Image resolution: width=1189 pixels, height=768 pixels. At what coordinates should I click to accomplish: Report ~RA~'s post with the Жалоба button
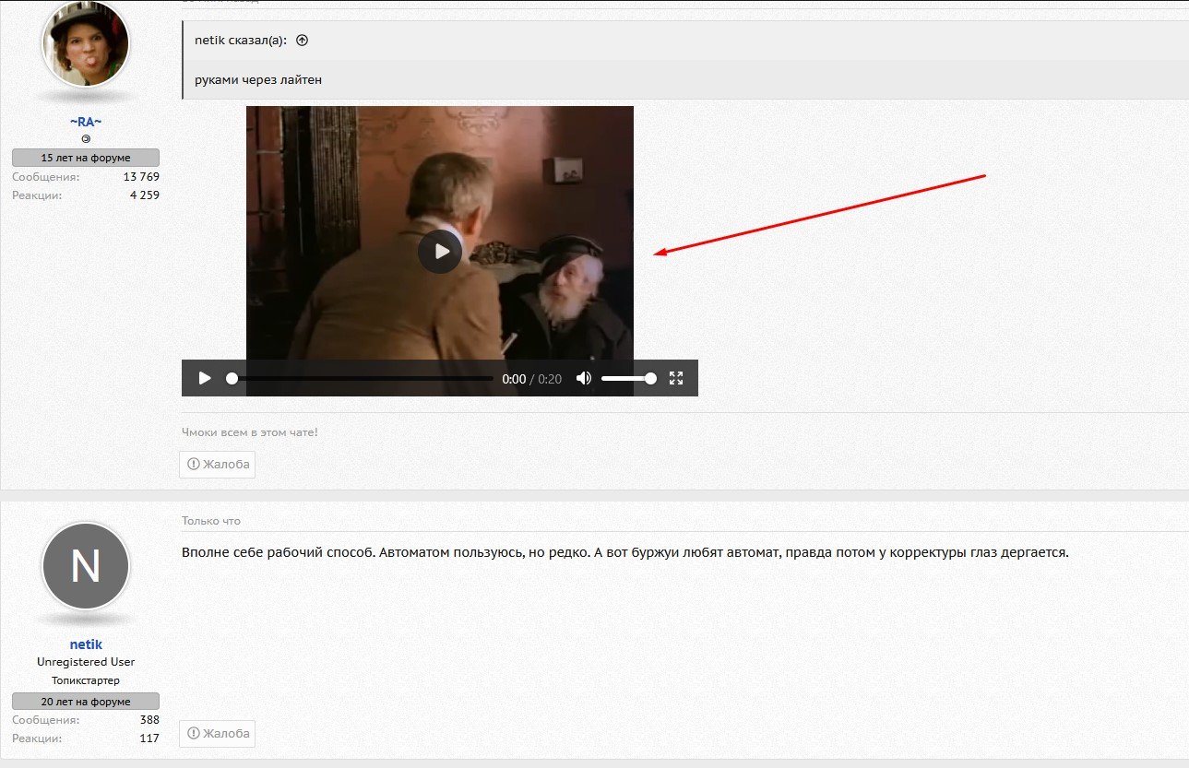218,465
